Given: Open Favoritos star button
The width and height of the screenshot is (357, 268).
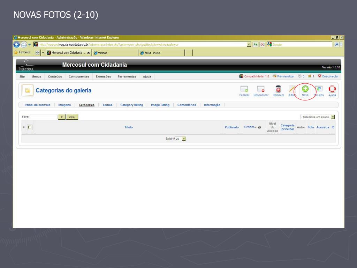Looking at the screenshot, I should click(x=22, y=52).
